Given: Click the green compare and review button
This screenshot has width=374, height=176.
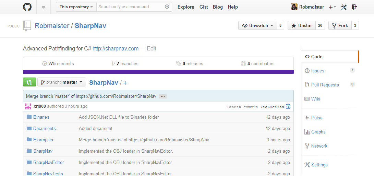Looking at the screenshot, I should 29,82.
